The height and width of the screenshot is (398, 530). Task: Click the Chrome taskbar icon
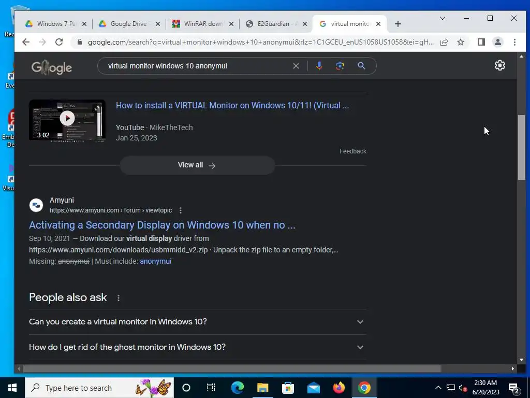(364, 388)
